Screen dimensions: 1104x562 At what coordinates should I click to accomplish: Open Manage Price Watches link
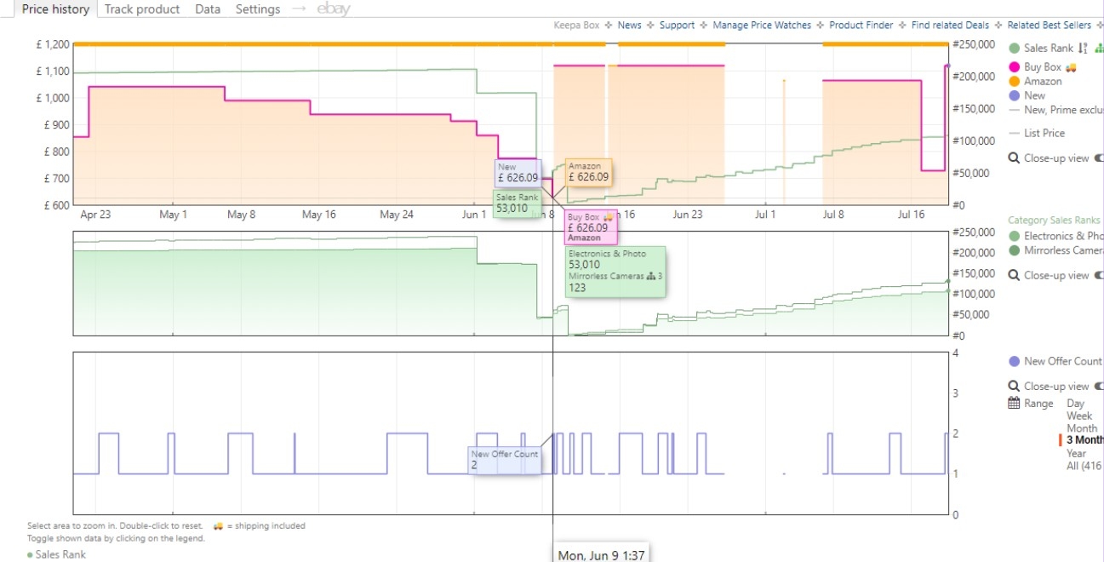pyautogui.click(x=762, y=26)
